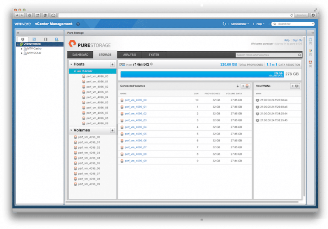Select WWN 21:00:00:24:ff:38:25:45
Screen dimensions: 328x229
point(274,120)
